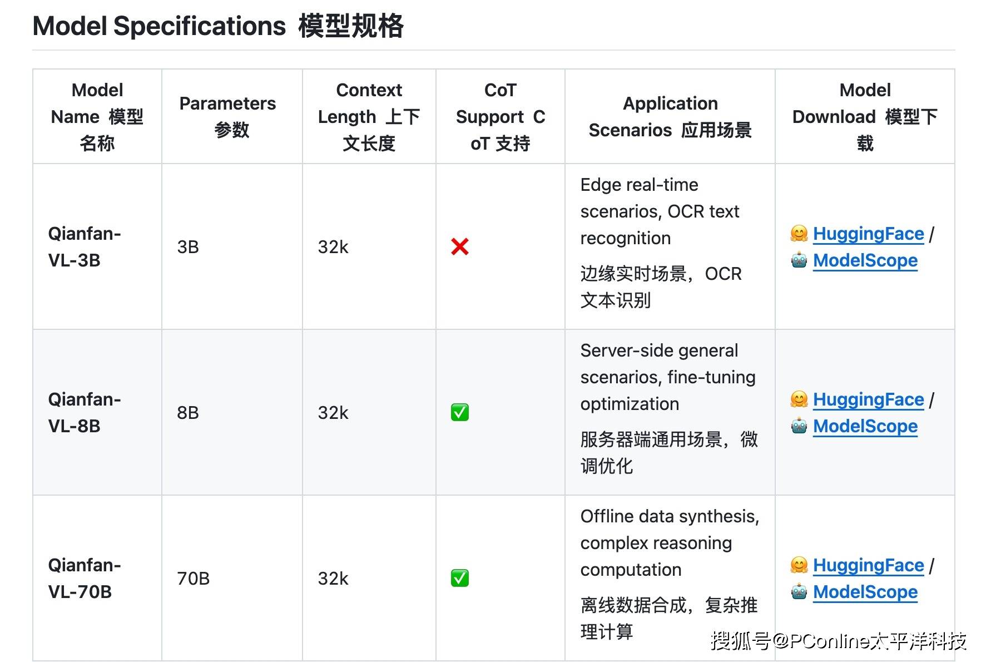Screen dimensions: 991x662
Task: Click the Application Scenarios column header
Action: click(x=670, y=116)
